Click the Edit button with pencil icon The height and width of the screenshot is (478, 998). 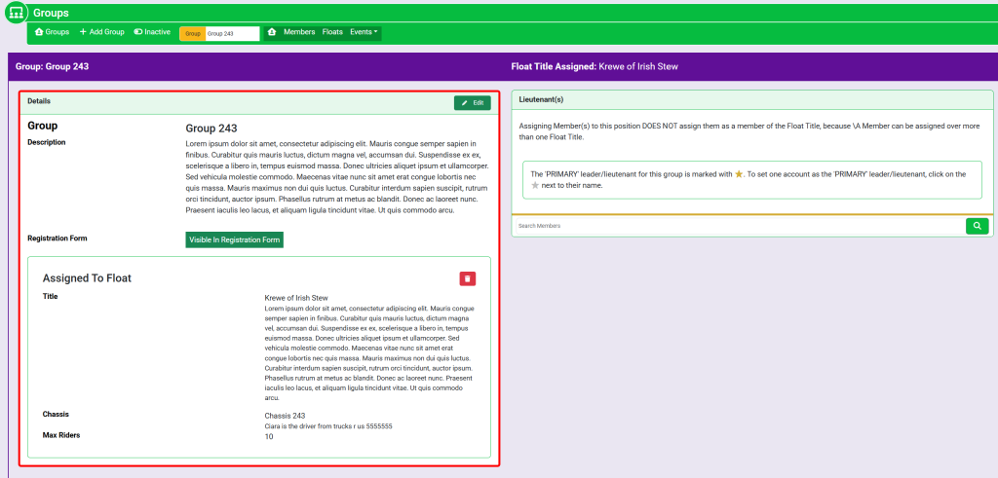pos(472,102)
